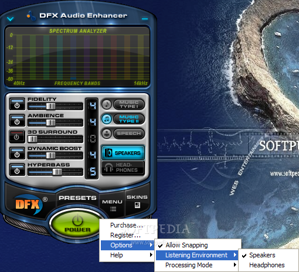The width and height of the screenshot is (299, 272).
Task: Click the 'DFX Audio Enhancer' title text
Action: pos(83,16)
